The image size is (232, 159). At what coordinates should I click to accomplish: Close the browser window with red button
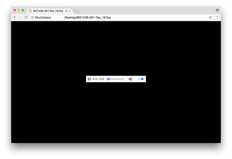pos(15,10)
